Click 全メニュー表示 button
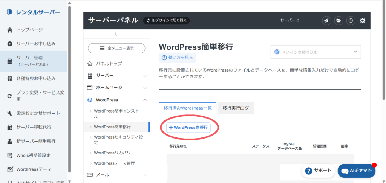 116,48
